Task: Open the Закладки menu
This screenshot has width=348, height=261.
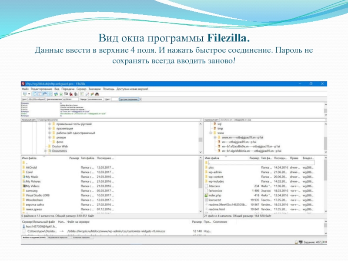Action: point(94,89)
